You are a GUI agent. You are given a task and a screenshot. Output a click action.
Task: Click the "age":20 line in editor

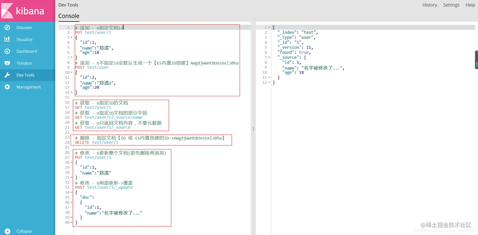[x=89, y=87]
